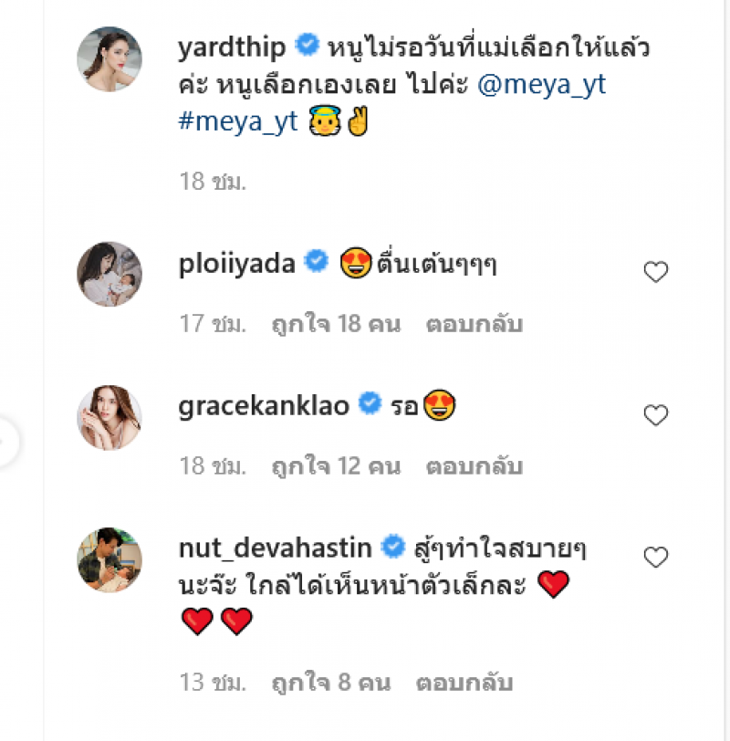730x741 pixels.
Task: Like nut_devahastin's comment with heart icon
Action: (656, 557)
